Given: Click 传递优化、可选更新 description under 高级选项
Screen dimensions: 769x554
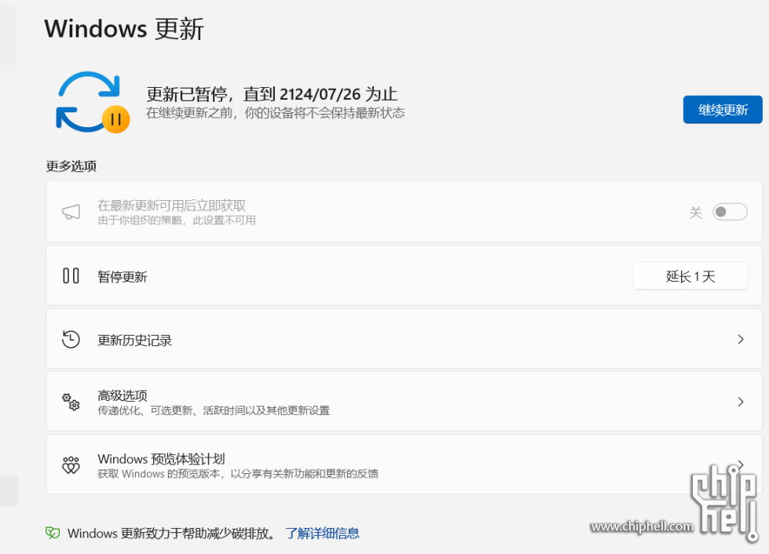Looking at the screenshot, I should (x=214, y=410).
